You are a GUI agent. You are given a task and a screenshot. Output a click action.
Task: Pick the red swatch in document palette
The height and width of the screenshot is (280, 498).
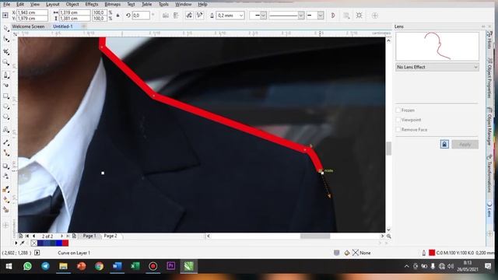point(65,243)
